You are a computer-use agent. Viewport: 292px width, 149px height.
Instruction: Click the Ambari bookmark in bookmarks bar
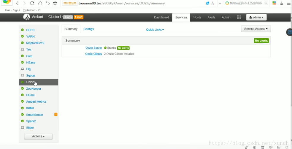coord(32,10)
